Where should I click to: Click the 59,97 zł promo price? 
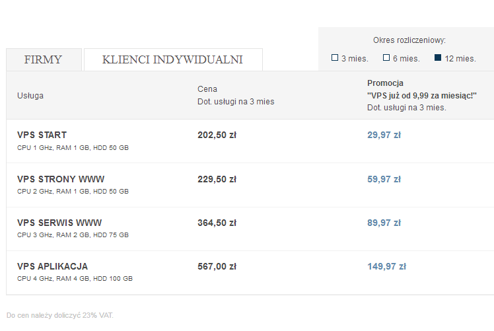click(384, 179)
